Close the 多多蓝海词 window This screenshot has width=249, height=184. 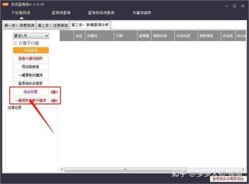pyautogui.click(x=243, y=6)
